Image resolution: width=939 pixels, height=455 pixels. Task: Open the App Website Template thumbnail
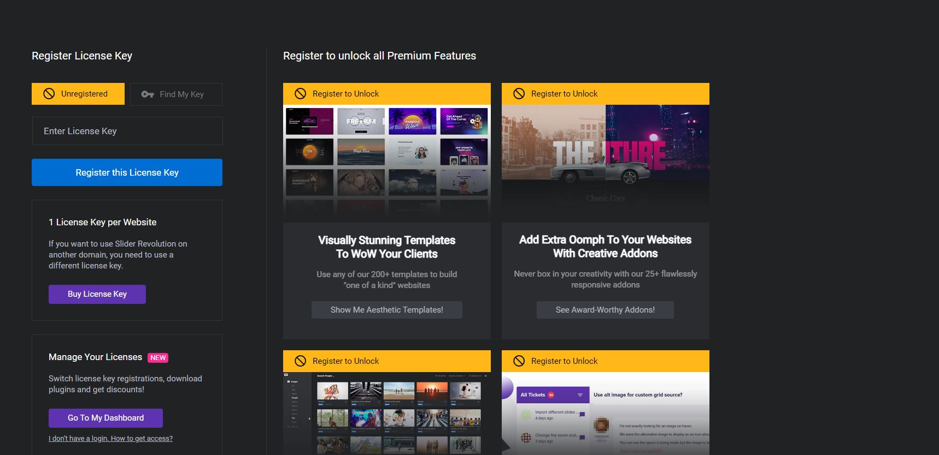(464, 152)
